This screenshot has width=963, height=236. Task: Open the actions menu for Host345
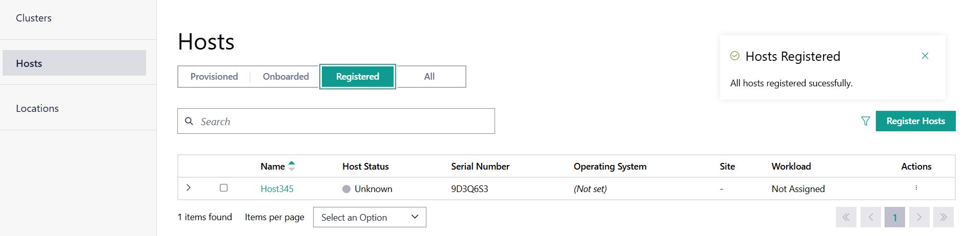point(916,188)
